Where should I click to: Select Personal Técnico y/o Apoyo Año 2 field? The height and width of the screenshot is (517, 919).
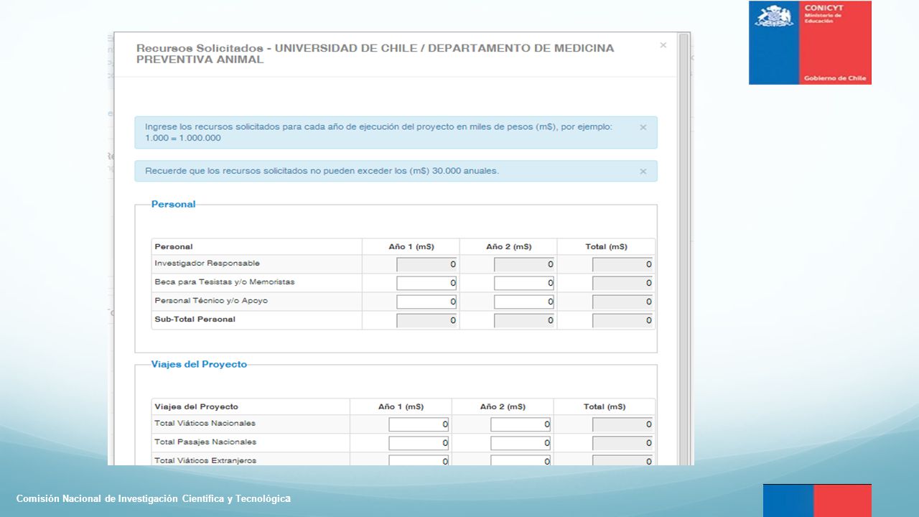(x=524, y=302)
